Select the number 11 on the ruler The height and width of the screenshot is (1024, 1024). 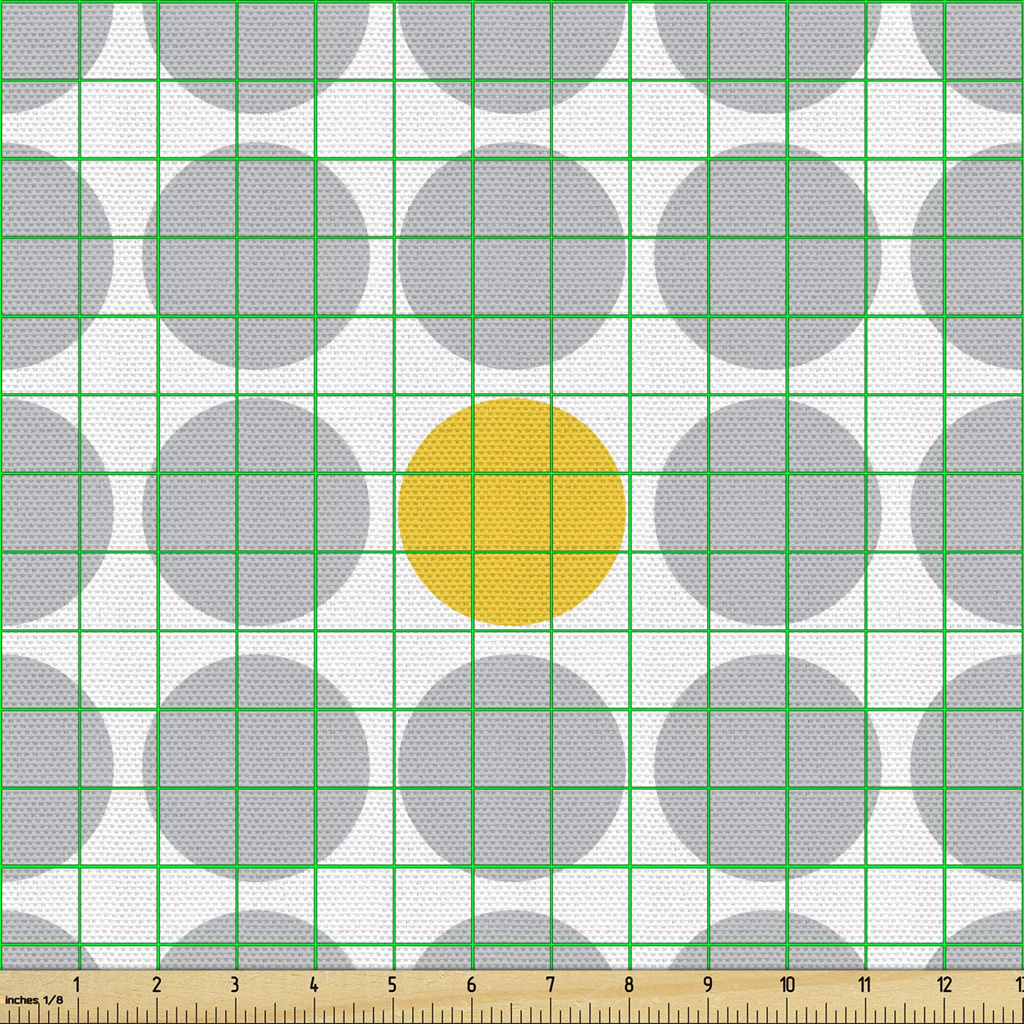tap(865, 985)
